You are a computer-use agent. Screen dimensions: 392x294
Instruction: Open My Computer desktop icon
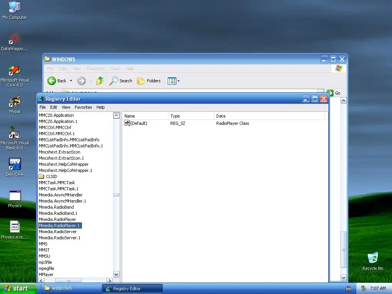click(15, 10)
